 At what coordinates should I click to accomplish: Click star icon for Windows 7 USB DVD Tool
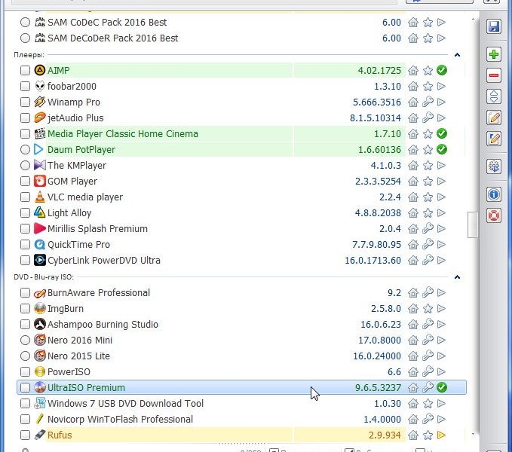pos(428,403)
